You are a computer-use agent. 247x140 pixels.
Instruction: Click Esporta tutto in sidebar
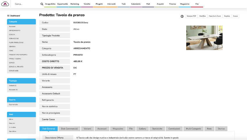pos(13,104)
